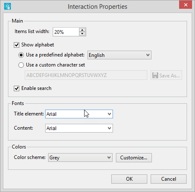Click the Show alphabet label text

click(38, 45)
